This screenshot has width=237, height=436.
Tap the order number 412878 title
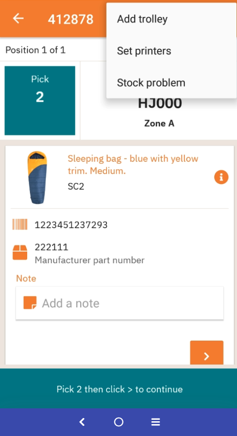71,19
